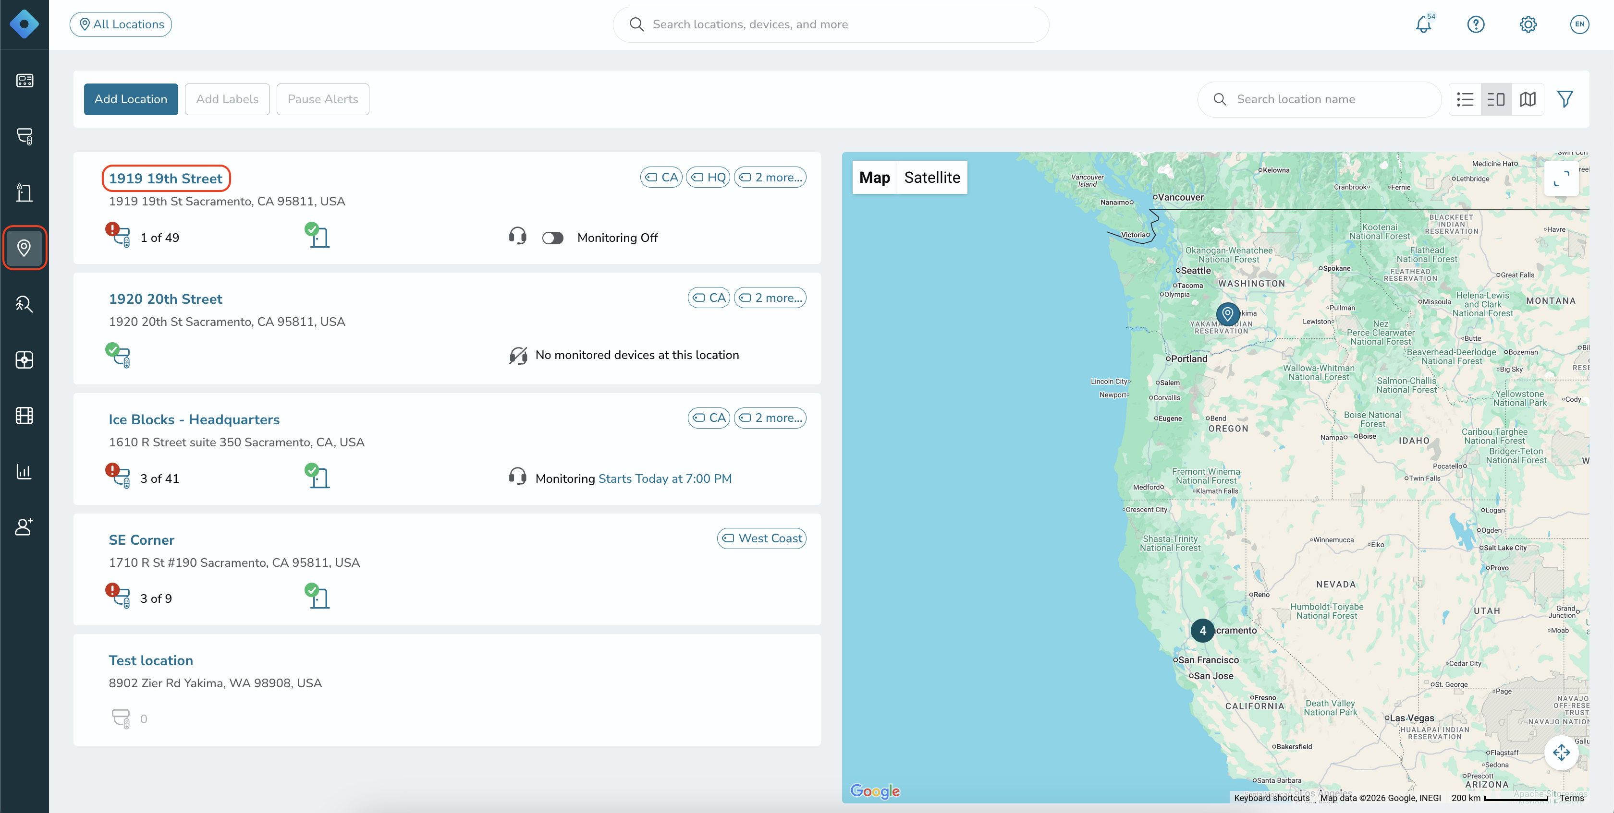The height and width of the screenshot is (813, 1614).
Task: Click 'Starts Today at 7:00 PM' link
Action: 665,479
